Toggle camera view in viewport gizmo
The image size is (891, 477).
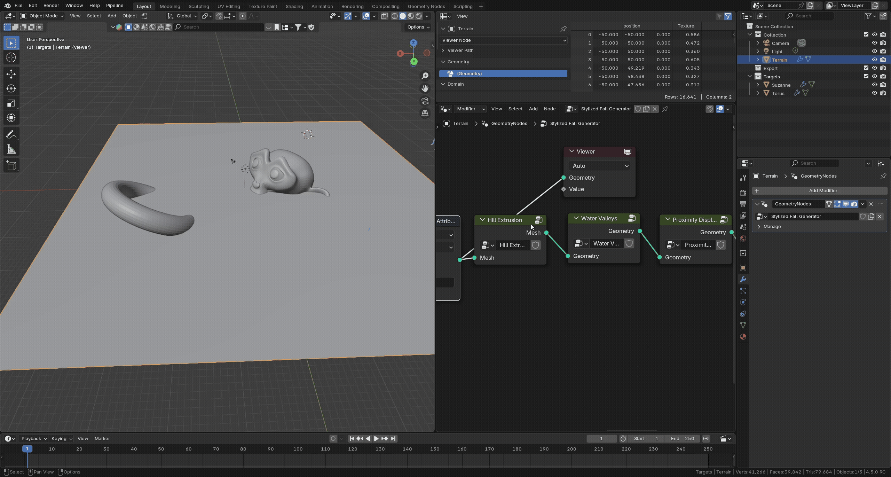point(425,101)
